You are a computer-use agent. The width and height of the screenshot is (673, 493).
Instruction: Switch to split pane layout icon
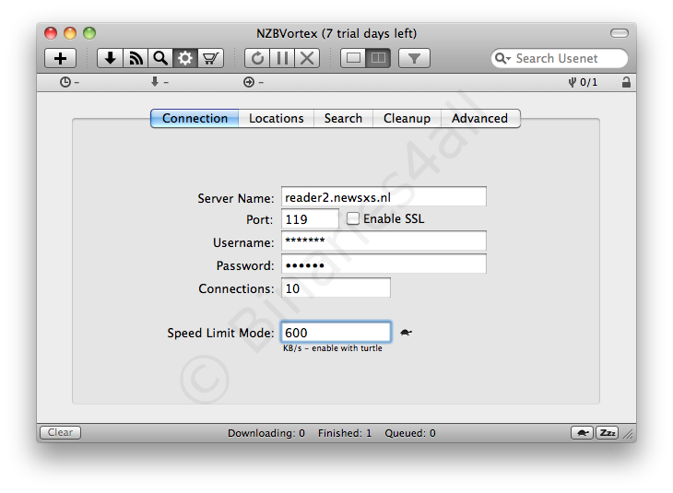378,58
